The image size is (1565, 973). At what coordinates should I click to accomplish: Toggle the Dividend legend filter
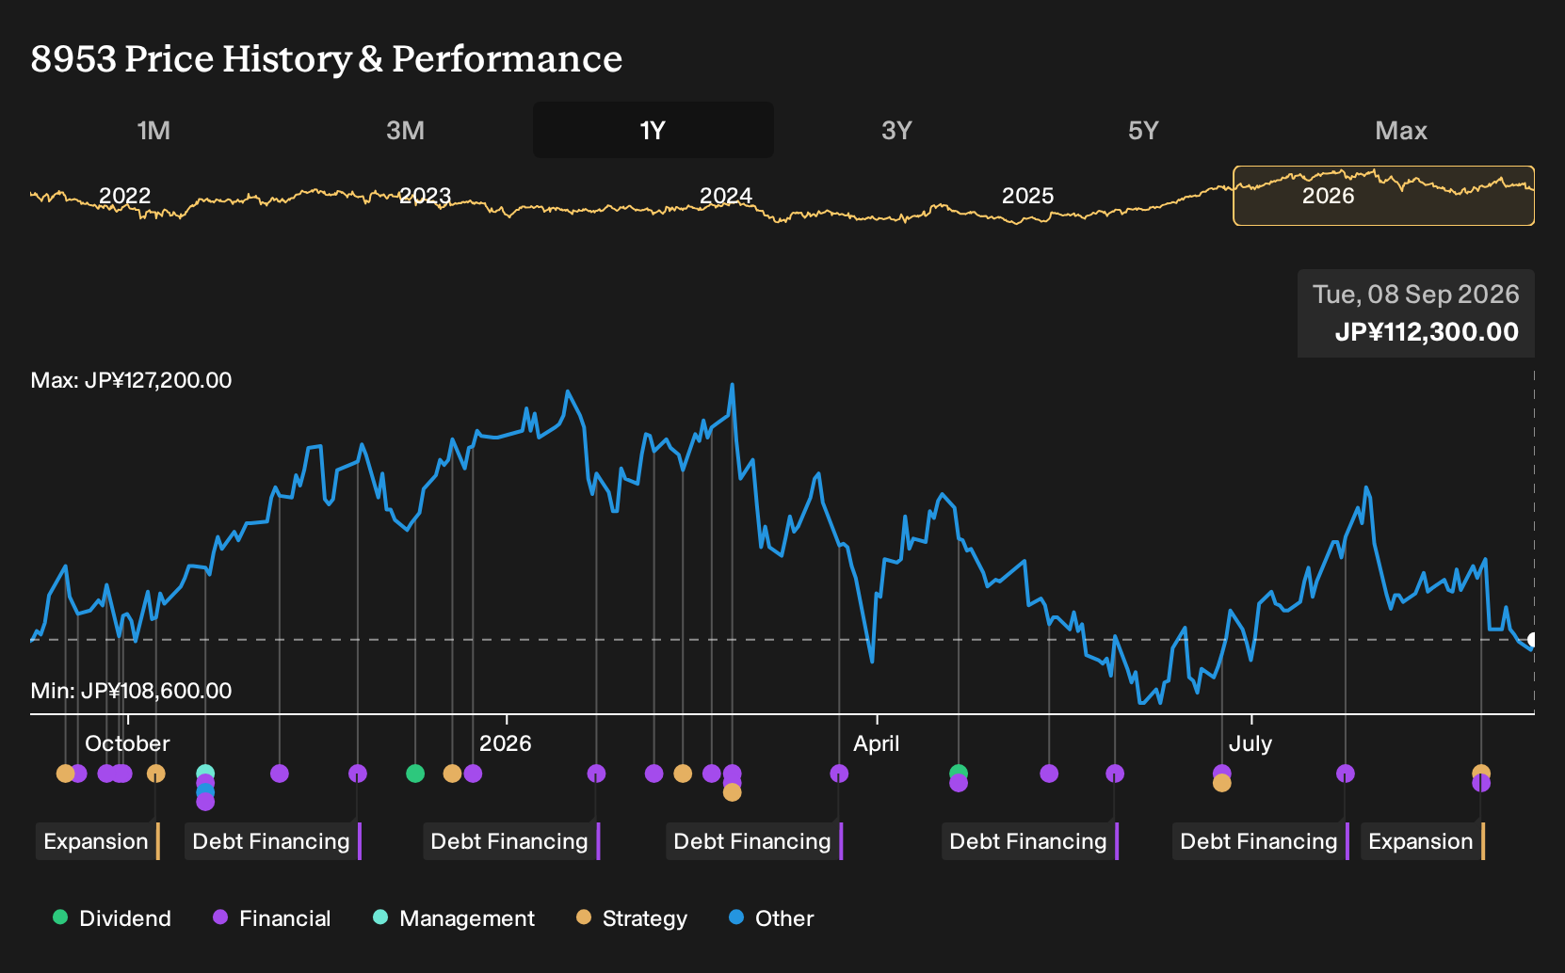112,918
